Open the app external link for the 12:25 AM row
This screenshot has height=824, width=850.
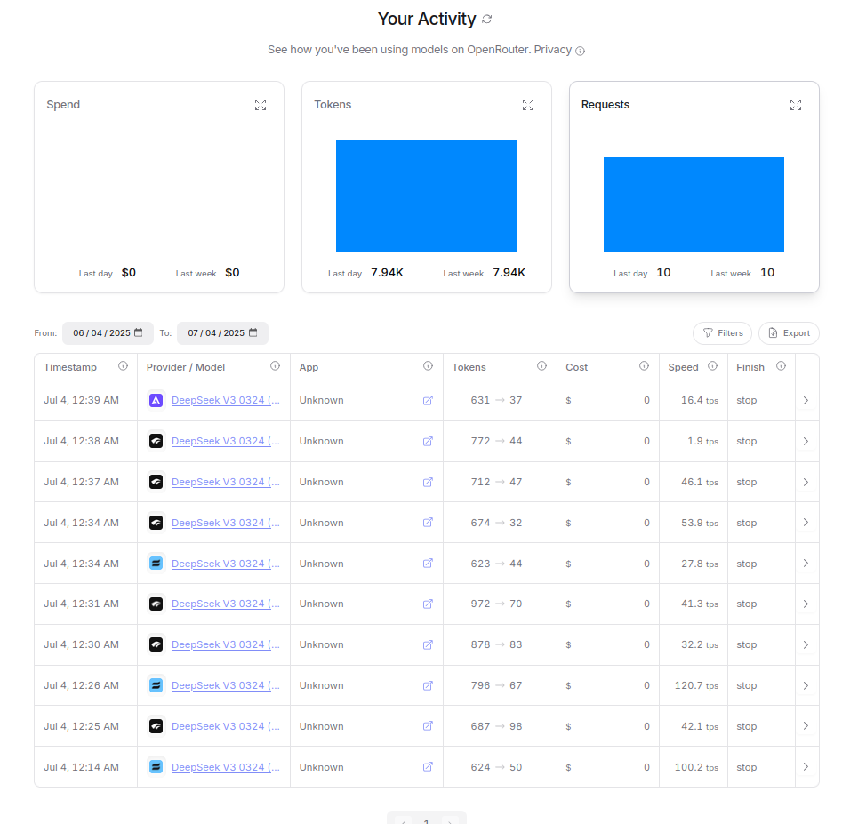point(428,726)
